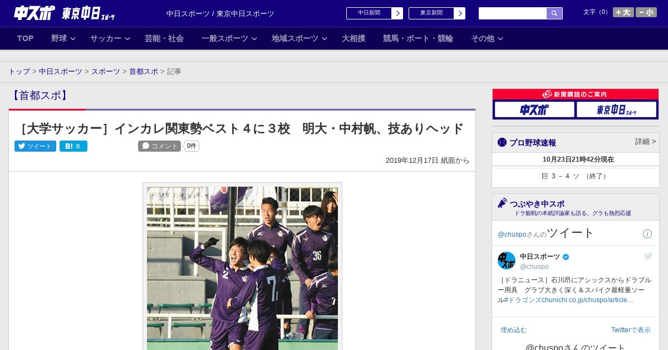668x350 pixels.
Task: Click the 新聞購読のご案内 banner header
Action: (x=576, y=94)
